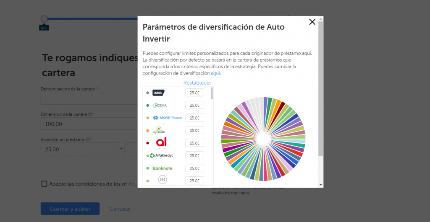
Task: Edit the aasa limit field
Action: pyautogui.click(x=194, y=93)
